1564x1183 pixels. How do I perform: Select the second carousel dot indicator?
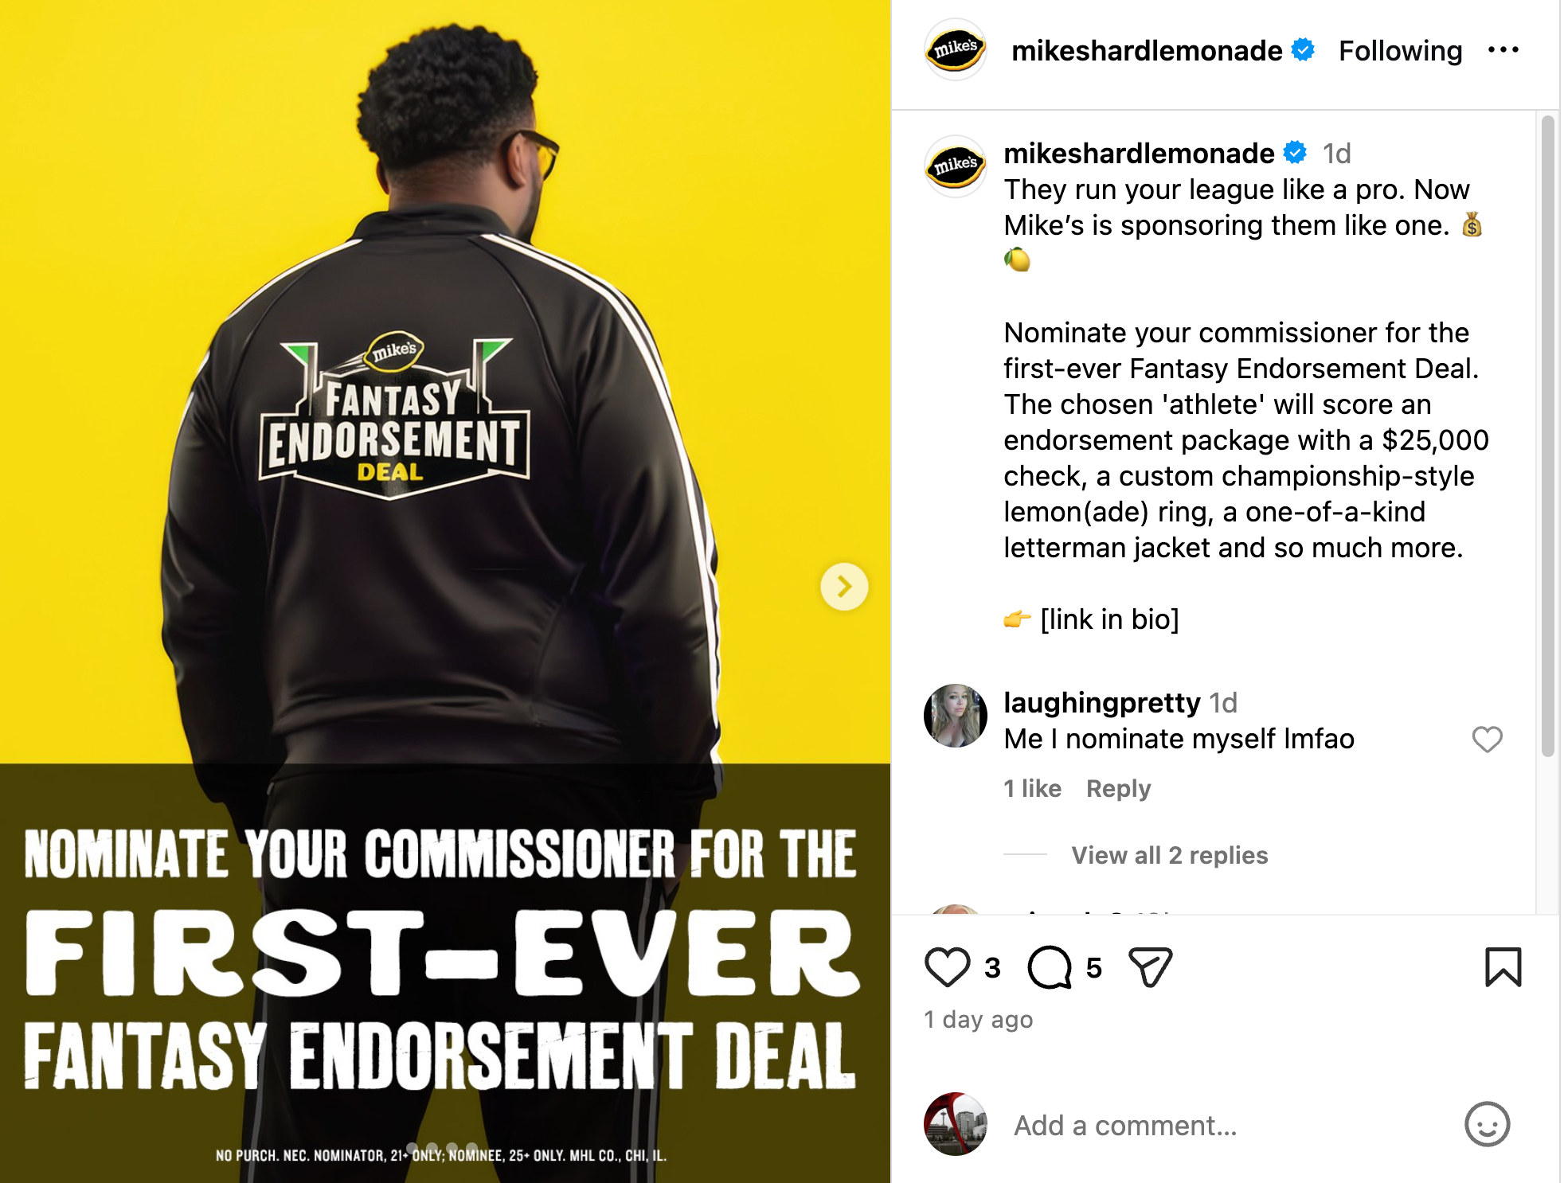[x=432, y=1148]
